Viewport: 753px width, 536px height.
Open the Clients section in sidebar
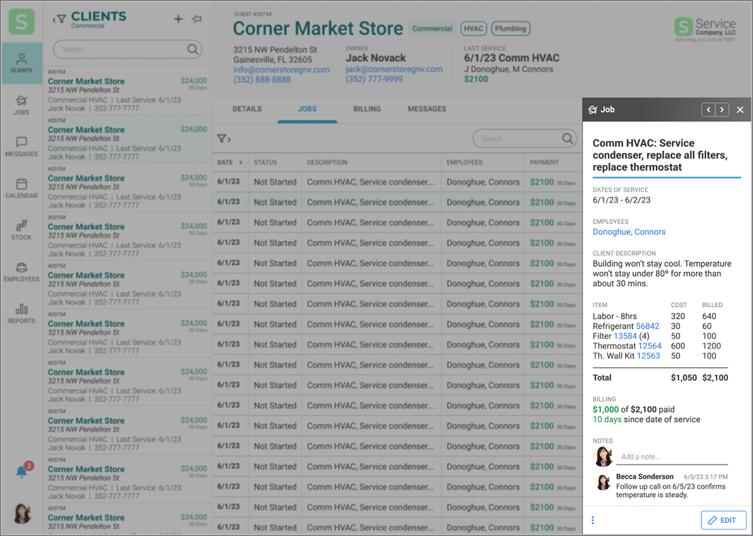click(21, 63)
